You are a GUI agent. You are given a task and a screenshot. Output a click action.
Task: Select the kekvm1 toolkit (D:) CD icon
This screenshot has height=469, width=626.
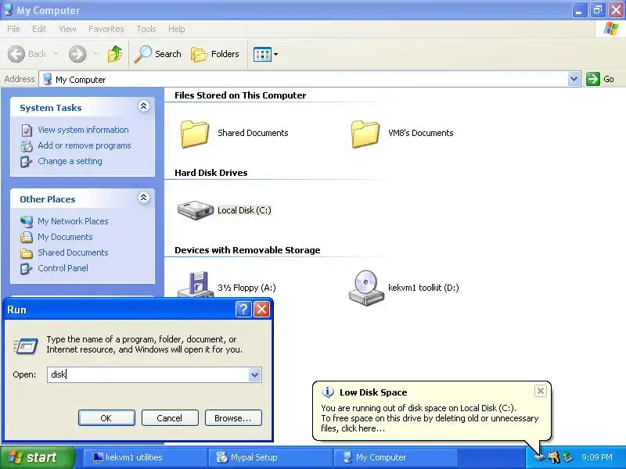pos(365,288)
